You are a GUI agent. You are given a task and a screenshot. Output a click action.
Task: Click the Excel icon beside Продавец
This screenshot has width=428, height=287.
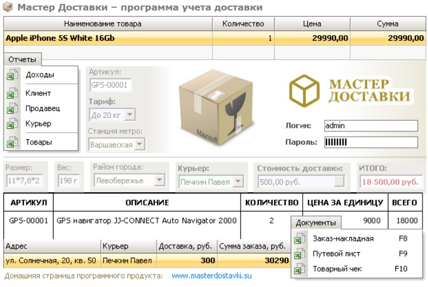click(x=12, y=108)
